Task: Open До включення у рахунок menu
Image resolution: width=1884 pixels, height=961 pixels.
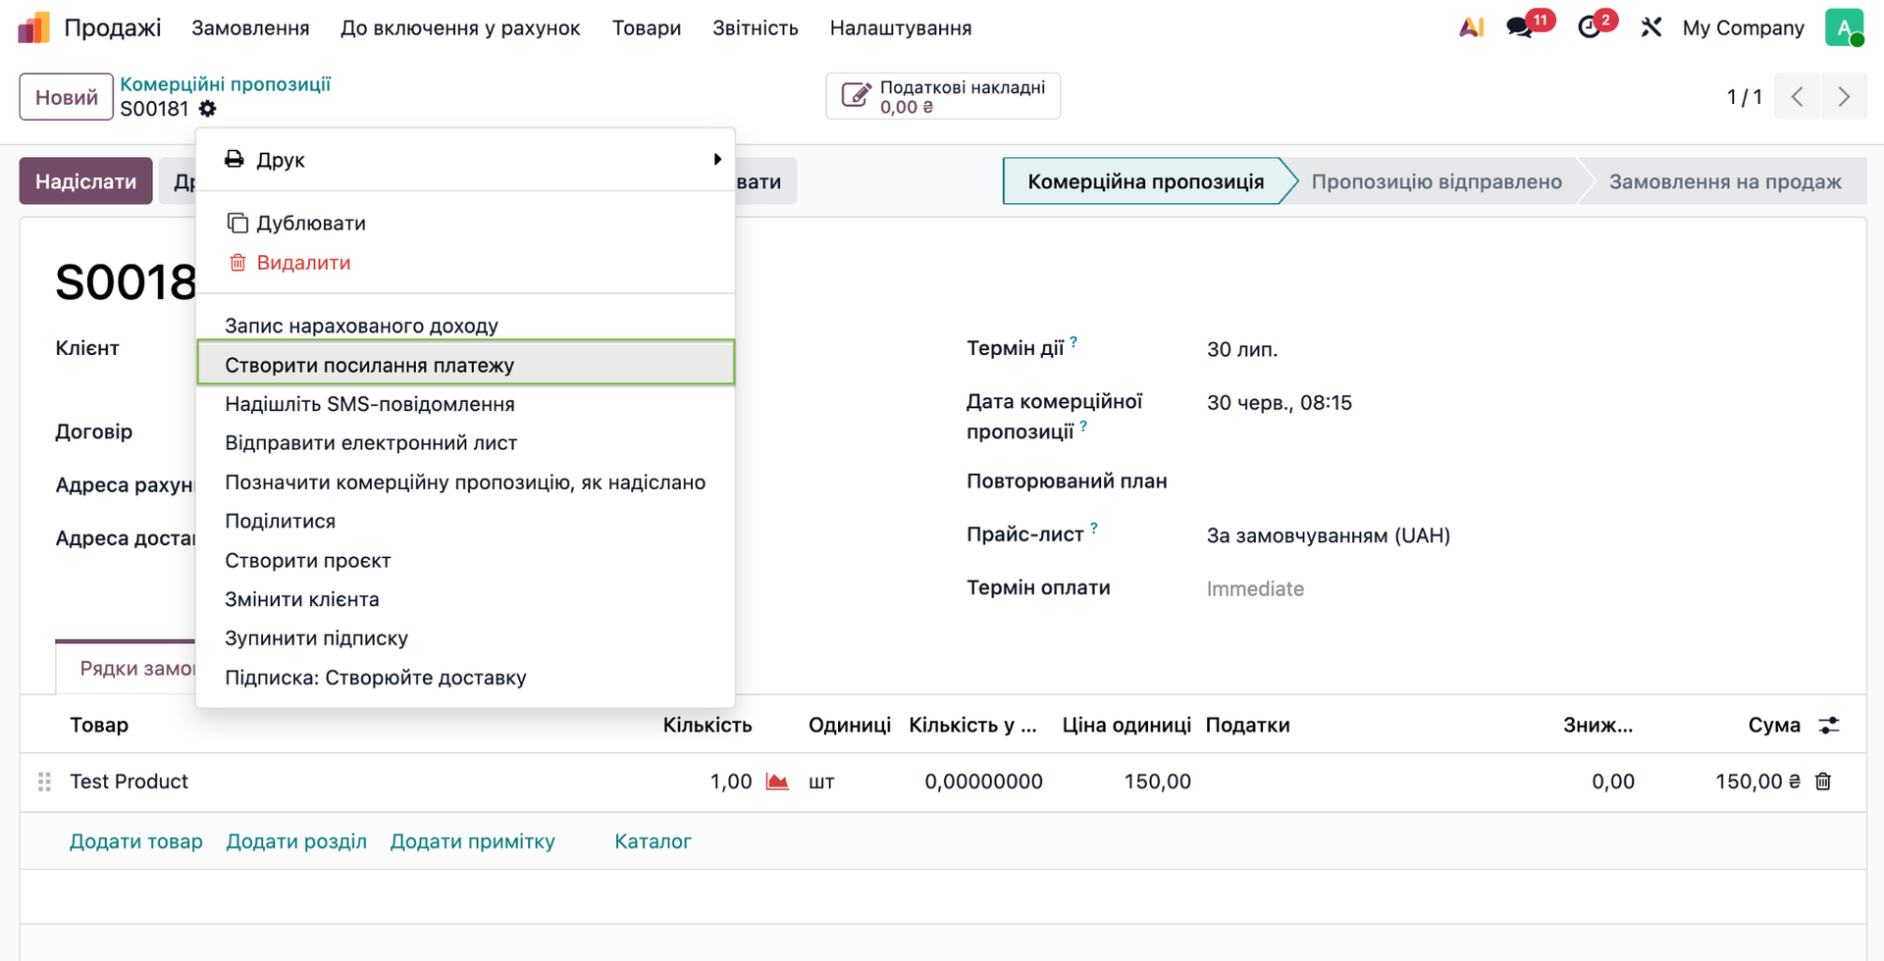Action: point(460,28)
